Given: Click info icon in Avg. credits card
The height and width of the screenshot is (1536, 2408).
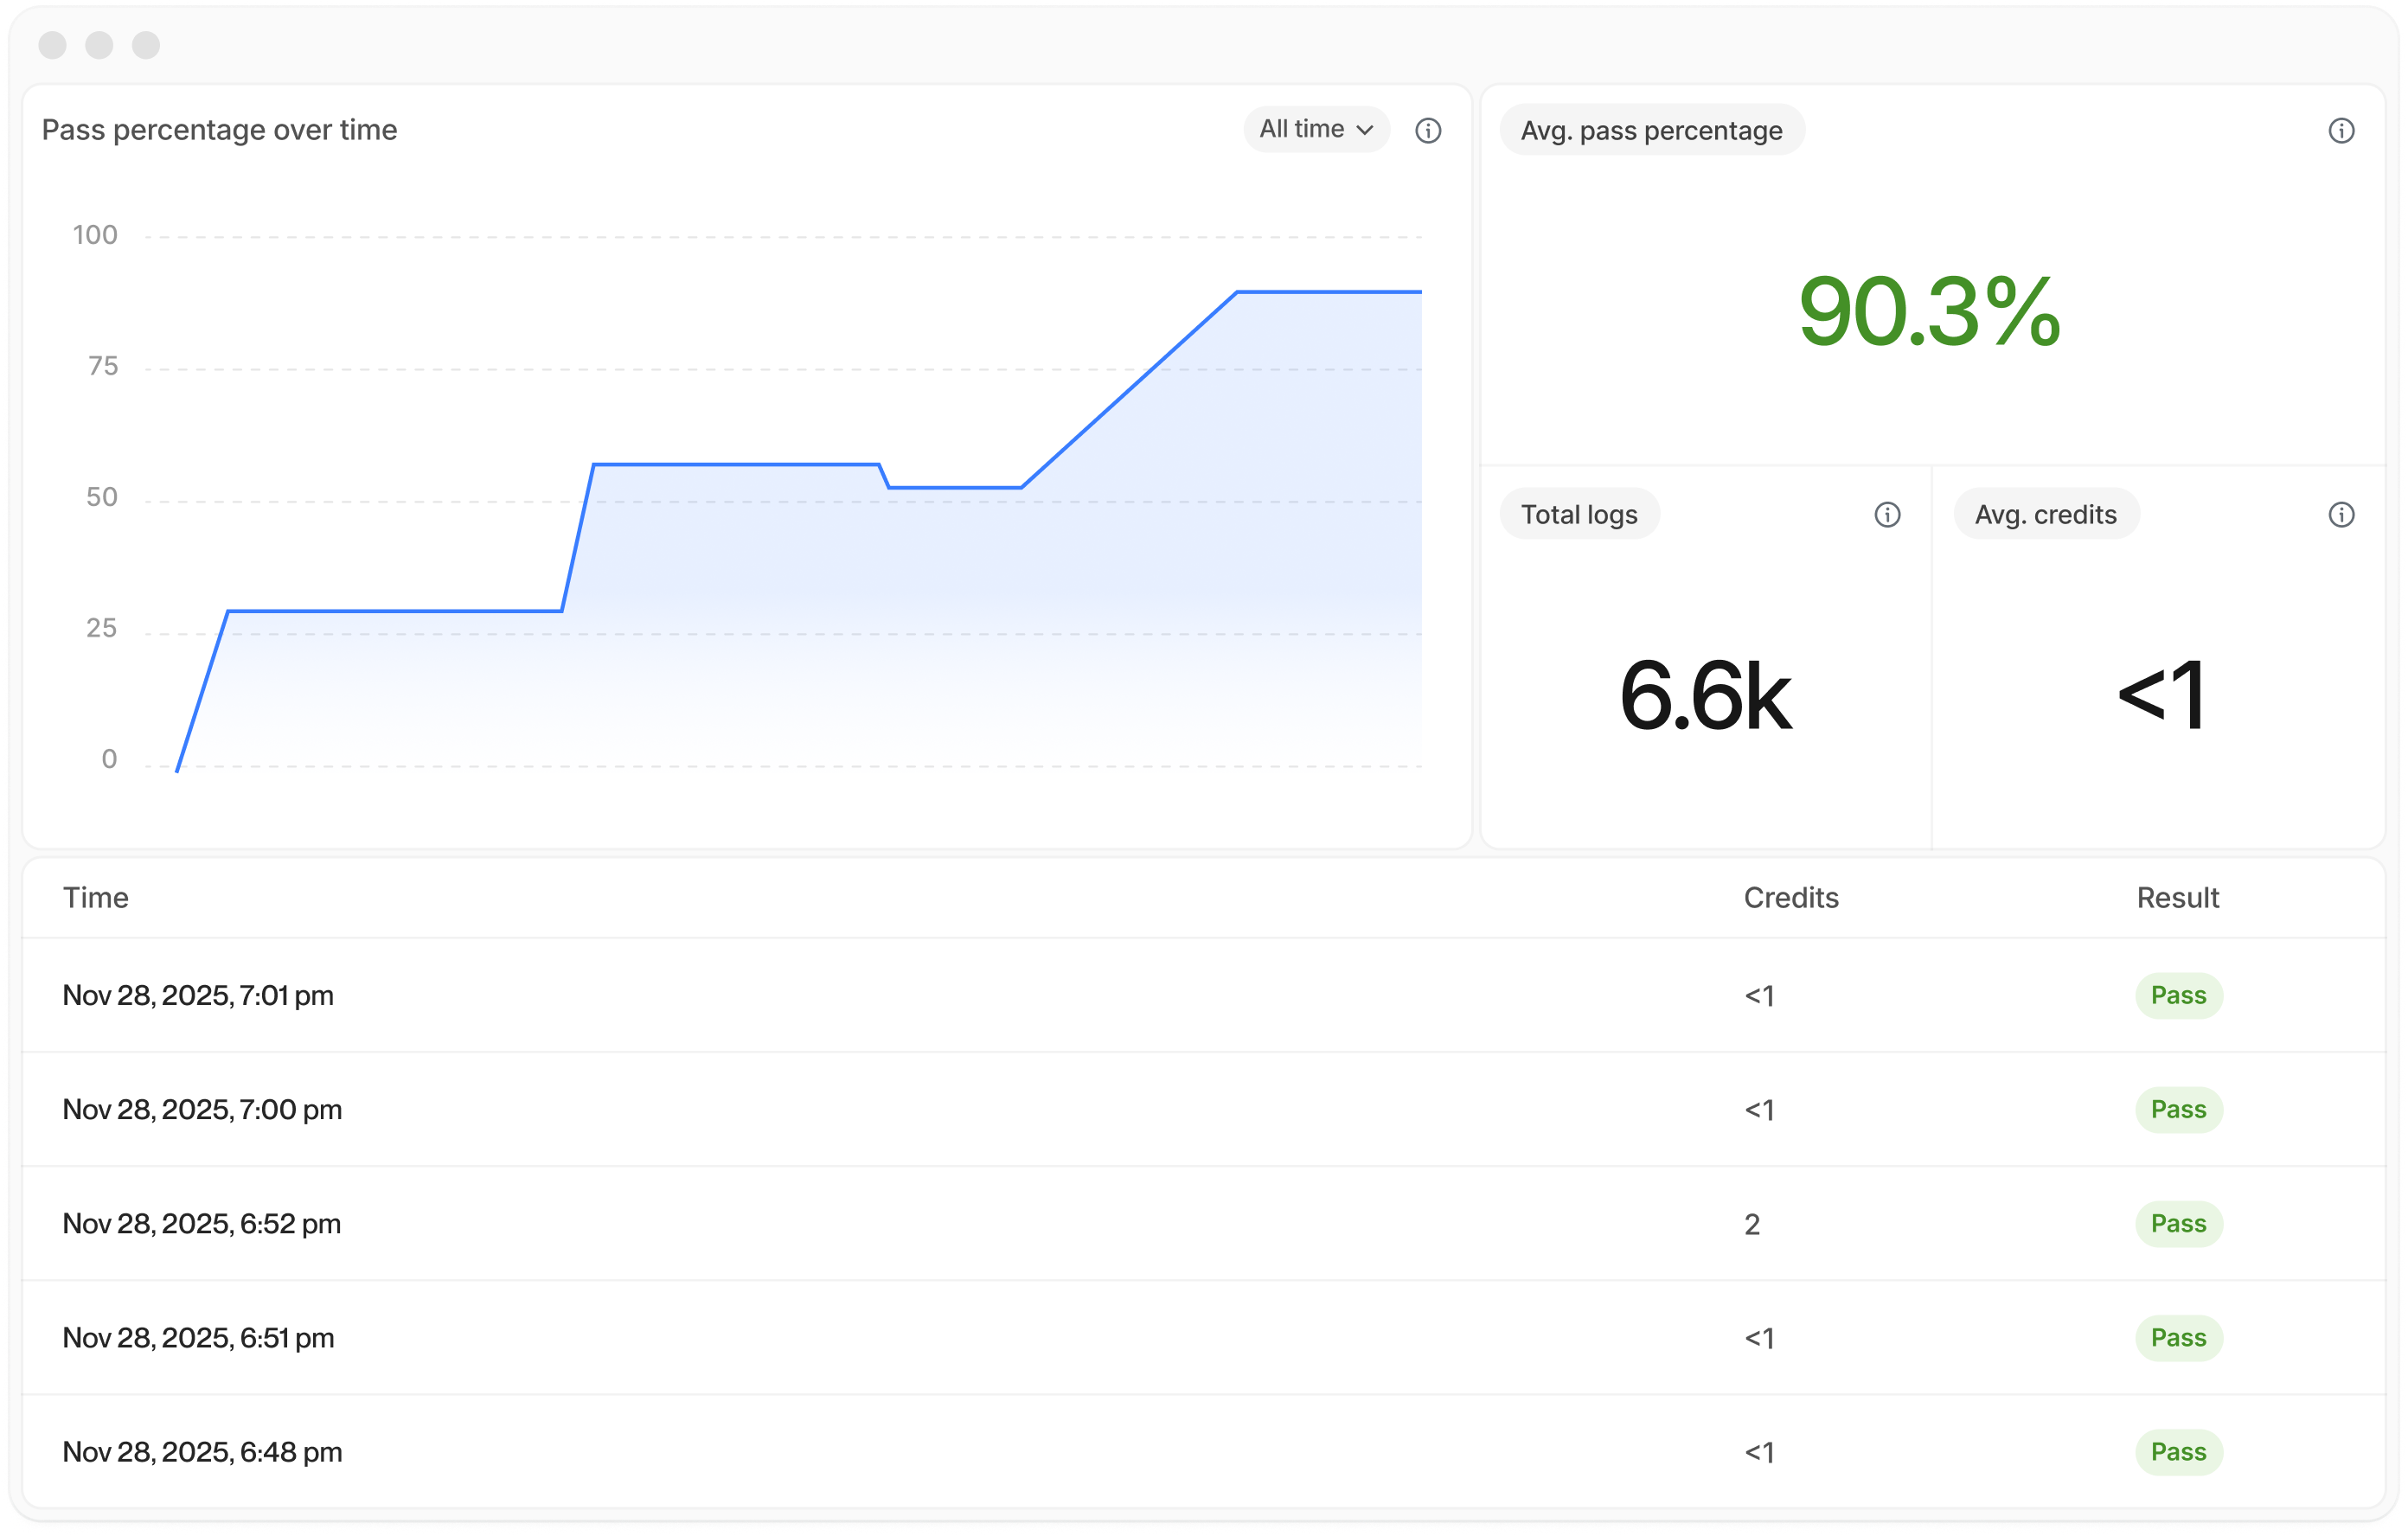Looking at the screenshot, I should [x=2341, y=514].
